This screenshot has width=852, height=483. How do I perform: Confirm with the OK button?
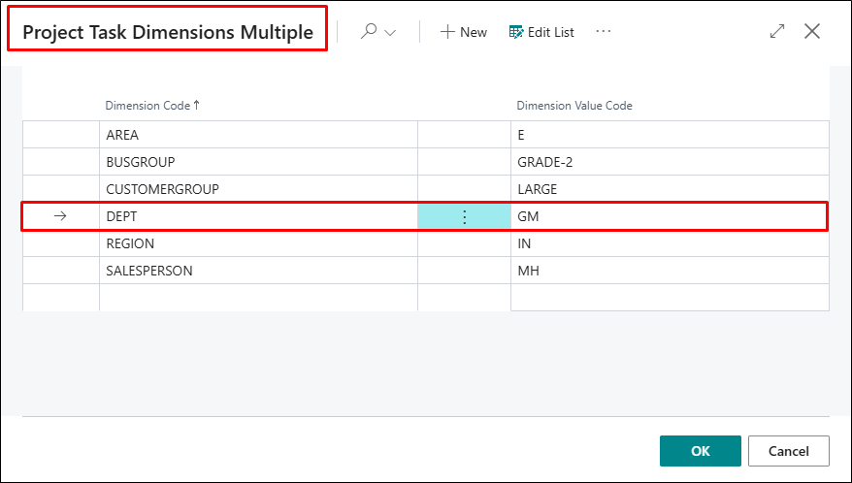[700, 451]
